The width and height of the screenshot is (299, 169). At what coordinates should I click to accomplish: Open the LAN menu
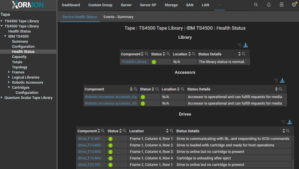point(205,5)
